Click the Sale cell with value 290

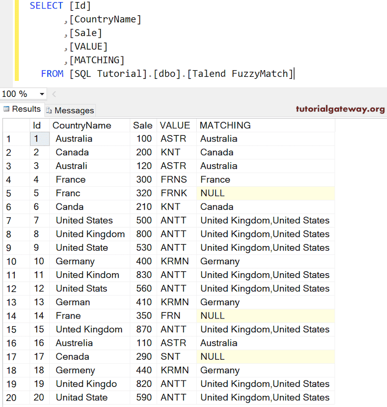click(143, 357)
